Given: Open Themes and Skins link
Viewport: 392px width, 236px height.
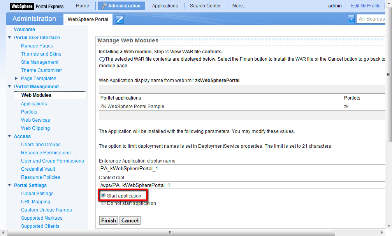Looking at the screenshot, I should (x=41, y=54).
